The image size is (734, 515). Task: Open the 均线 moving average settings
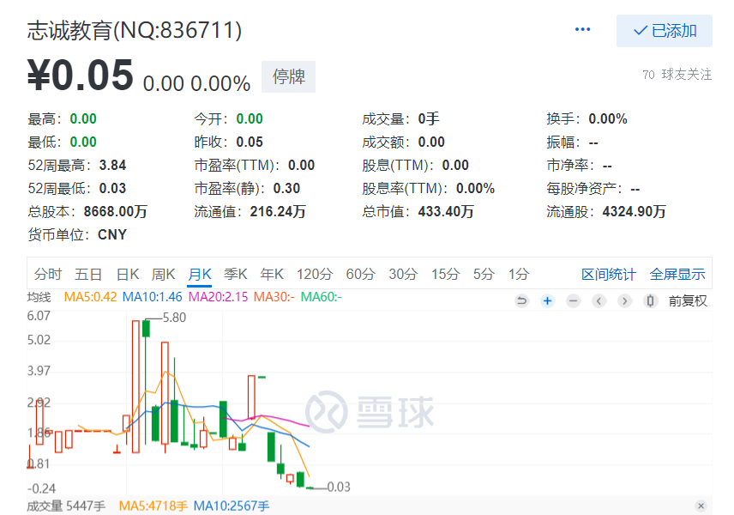39,297
